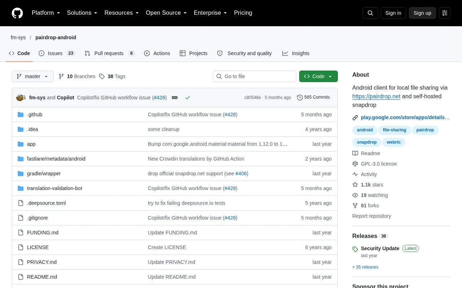Image resolution: width=462 pixels, height=288 pixels.
Task: Expand the Solutions menu
Action: coord(82,13)
